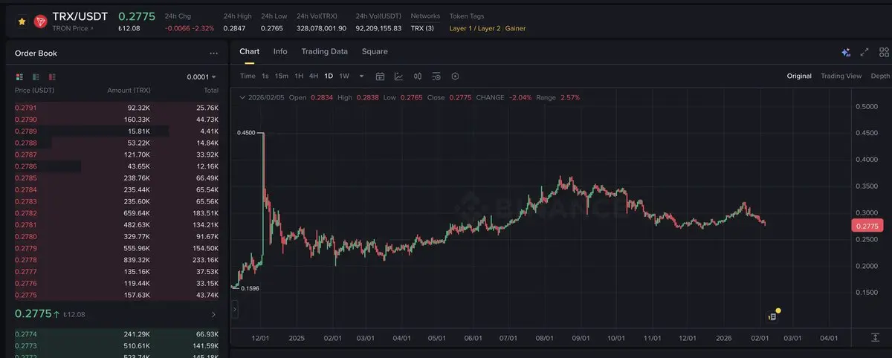The height and width of the screenshot is (358, 892).
Task: Expand the 0.0001 price precision dropdown
Action: point(201,77)
